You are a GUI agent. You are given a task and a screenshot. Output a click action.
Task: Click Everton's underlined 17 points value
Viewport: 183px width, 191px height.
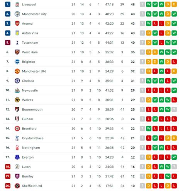(x=133, y=157)
